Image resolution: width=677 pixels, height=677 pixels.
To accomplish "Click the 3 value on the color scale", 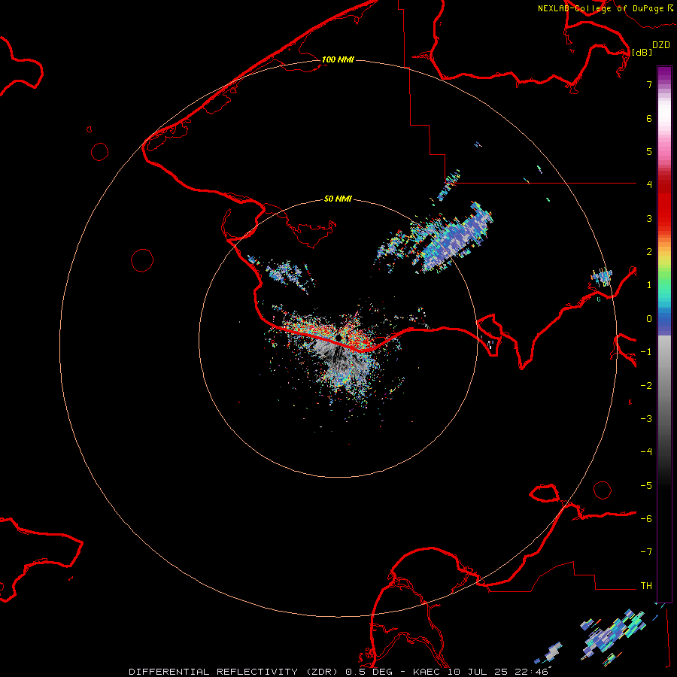I will tap(649, 218).
